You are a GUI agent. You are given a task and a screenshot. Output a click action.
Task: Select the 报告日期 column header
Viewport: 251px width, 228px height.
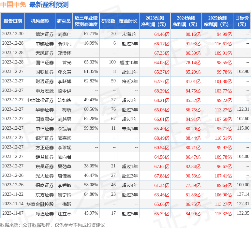[12, 21]
